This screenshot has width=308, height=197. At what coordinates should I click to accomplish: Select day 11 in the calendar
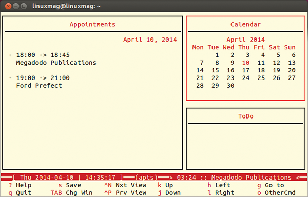261,63
